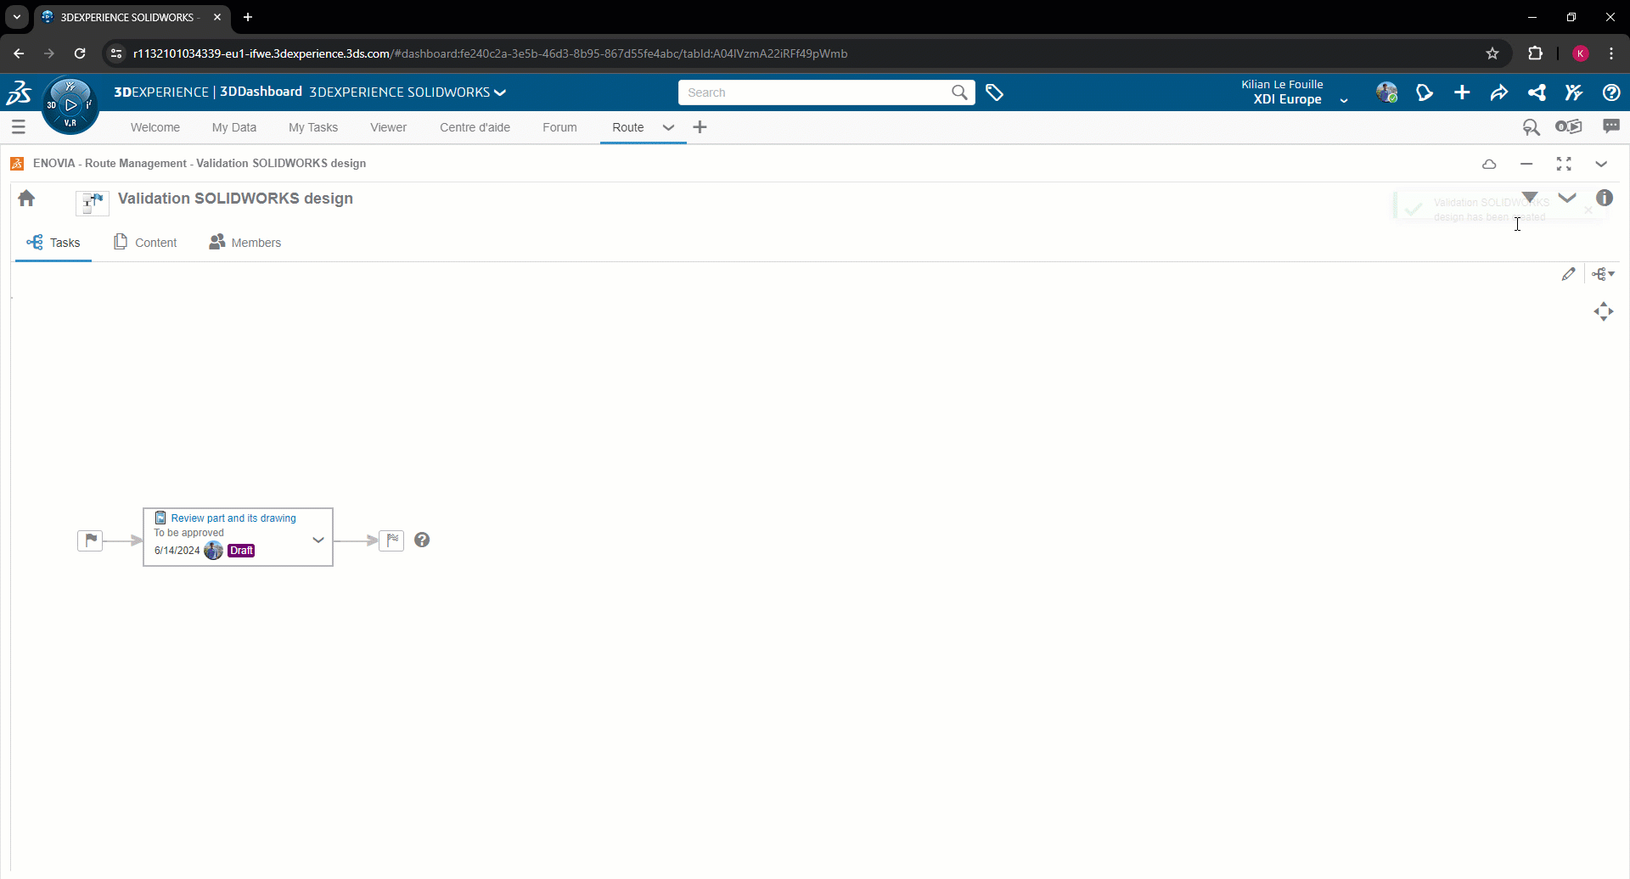
Task: Click the home icon in Route Management
Action: (x=26, y=199)
